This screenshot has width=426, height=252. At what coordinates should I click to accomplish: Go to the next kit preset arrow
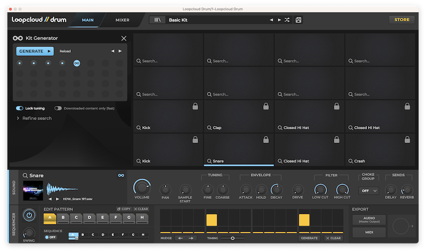click(x=279, y=20)
